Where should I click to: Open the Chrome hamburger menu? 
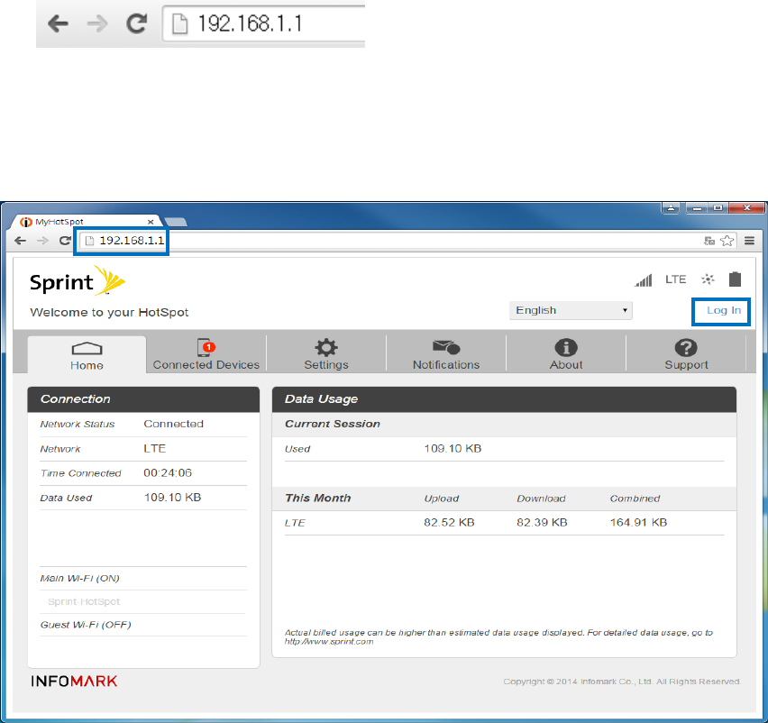pyautogui.click(x=749, y=241)
